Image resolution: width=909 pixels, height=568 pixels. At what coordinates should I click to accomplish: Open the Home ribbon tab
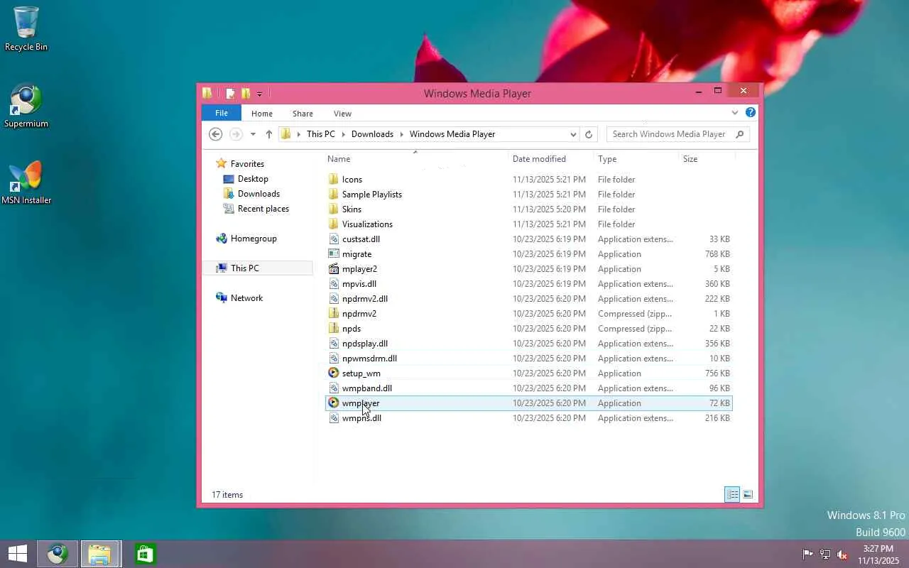pos(261,114)
